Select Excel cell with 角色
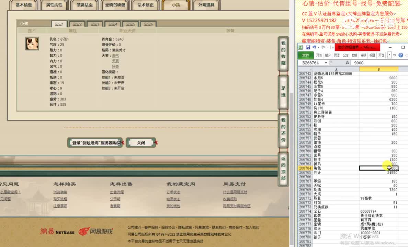408x247 pixels. pyautogui.click(x=336, y=168)
